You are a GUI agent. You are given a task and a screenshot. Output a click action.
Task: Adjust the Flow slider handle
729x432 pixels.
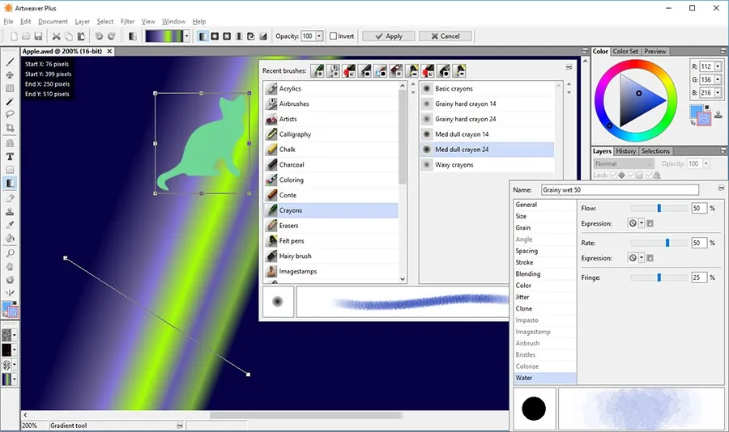coord(659,208)
